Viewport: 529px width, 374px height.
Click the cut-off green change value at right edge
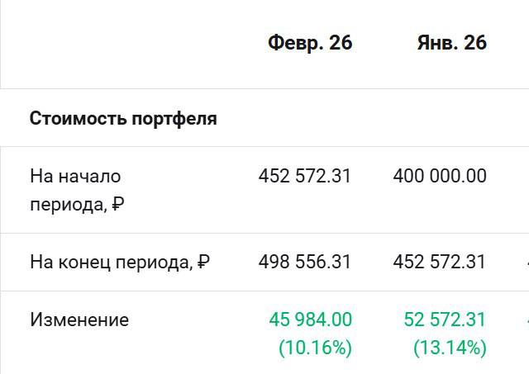pyautogui.click(x=527, y=320)
